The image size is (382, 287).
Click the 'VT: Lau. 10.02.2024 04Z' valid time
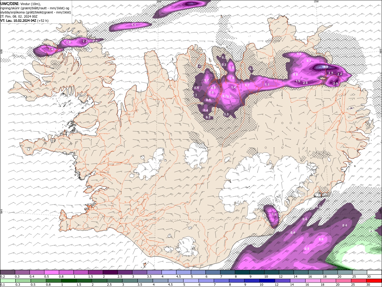pyautogui.click(x=18, y=21)
